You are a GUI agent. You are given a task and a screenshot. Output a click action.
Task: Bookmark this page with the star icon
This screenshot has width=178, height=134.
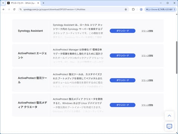tap(126, 9)
